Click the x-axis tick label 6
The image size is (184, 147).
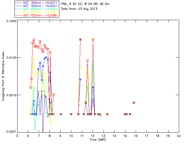[28, 136]
